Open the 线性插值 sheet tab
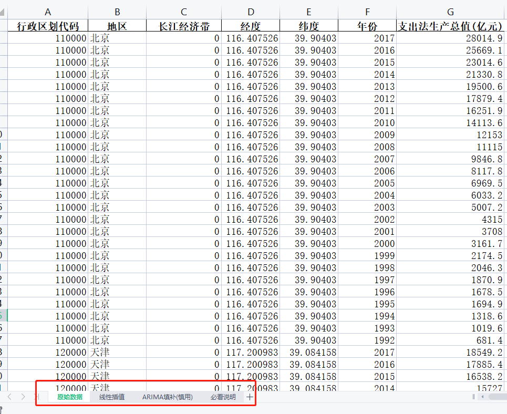Image resolution: width=507 pixels, height=414 pixels. coord(112,397)
